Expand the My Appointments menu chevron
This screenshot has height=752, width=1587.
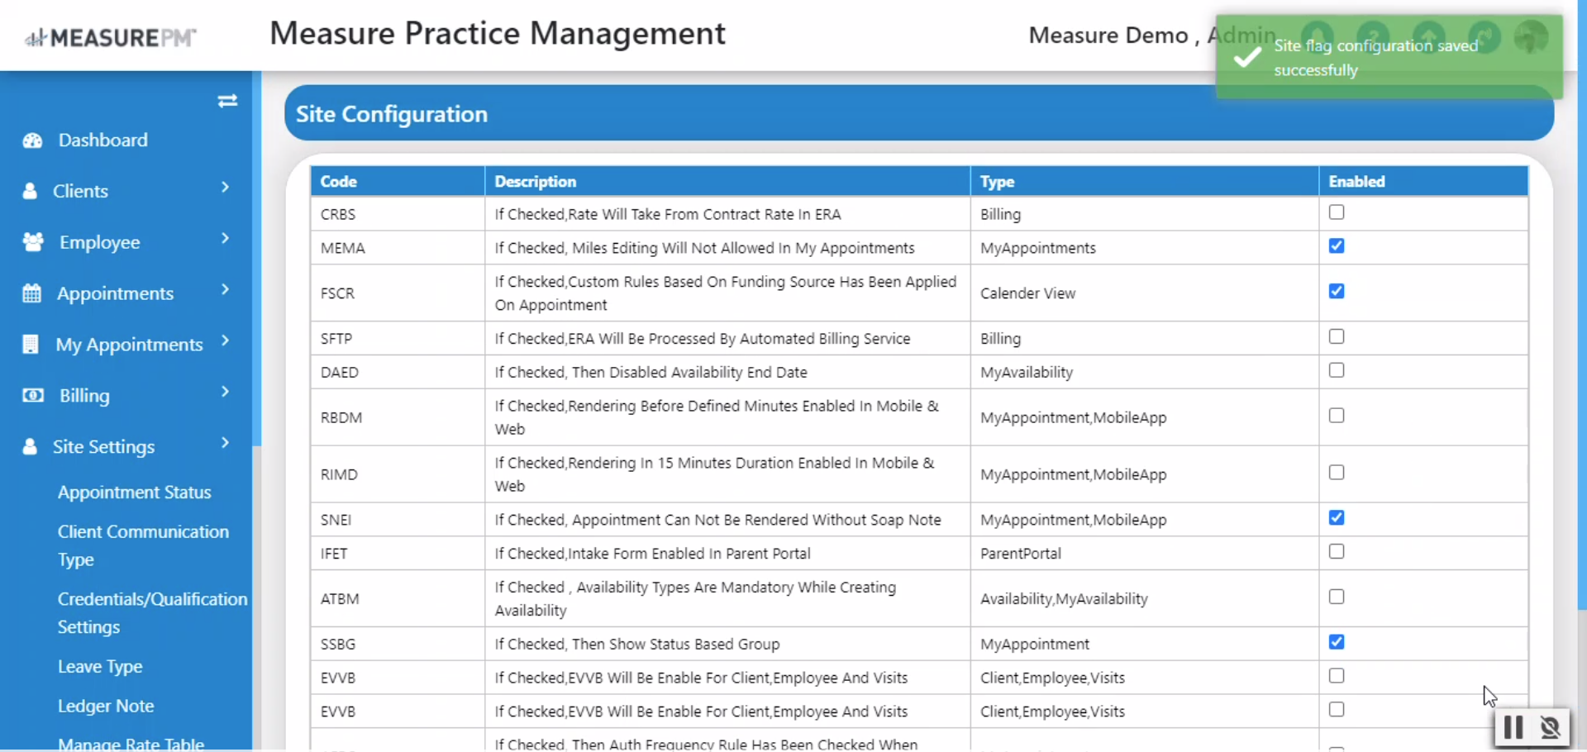(x=225, y=341)
